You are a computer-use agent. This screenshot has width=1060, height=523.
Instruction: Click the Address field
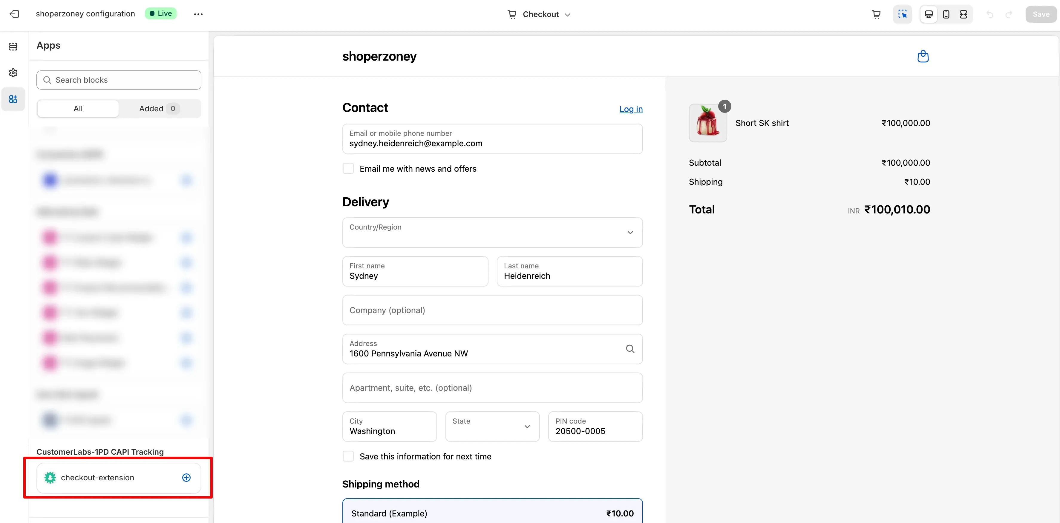click(x=492, y=349)
